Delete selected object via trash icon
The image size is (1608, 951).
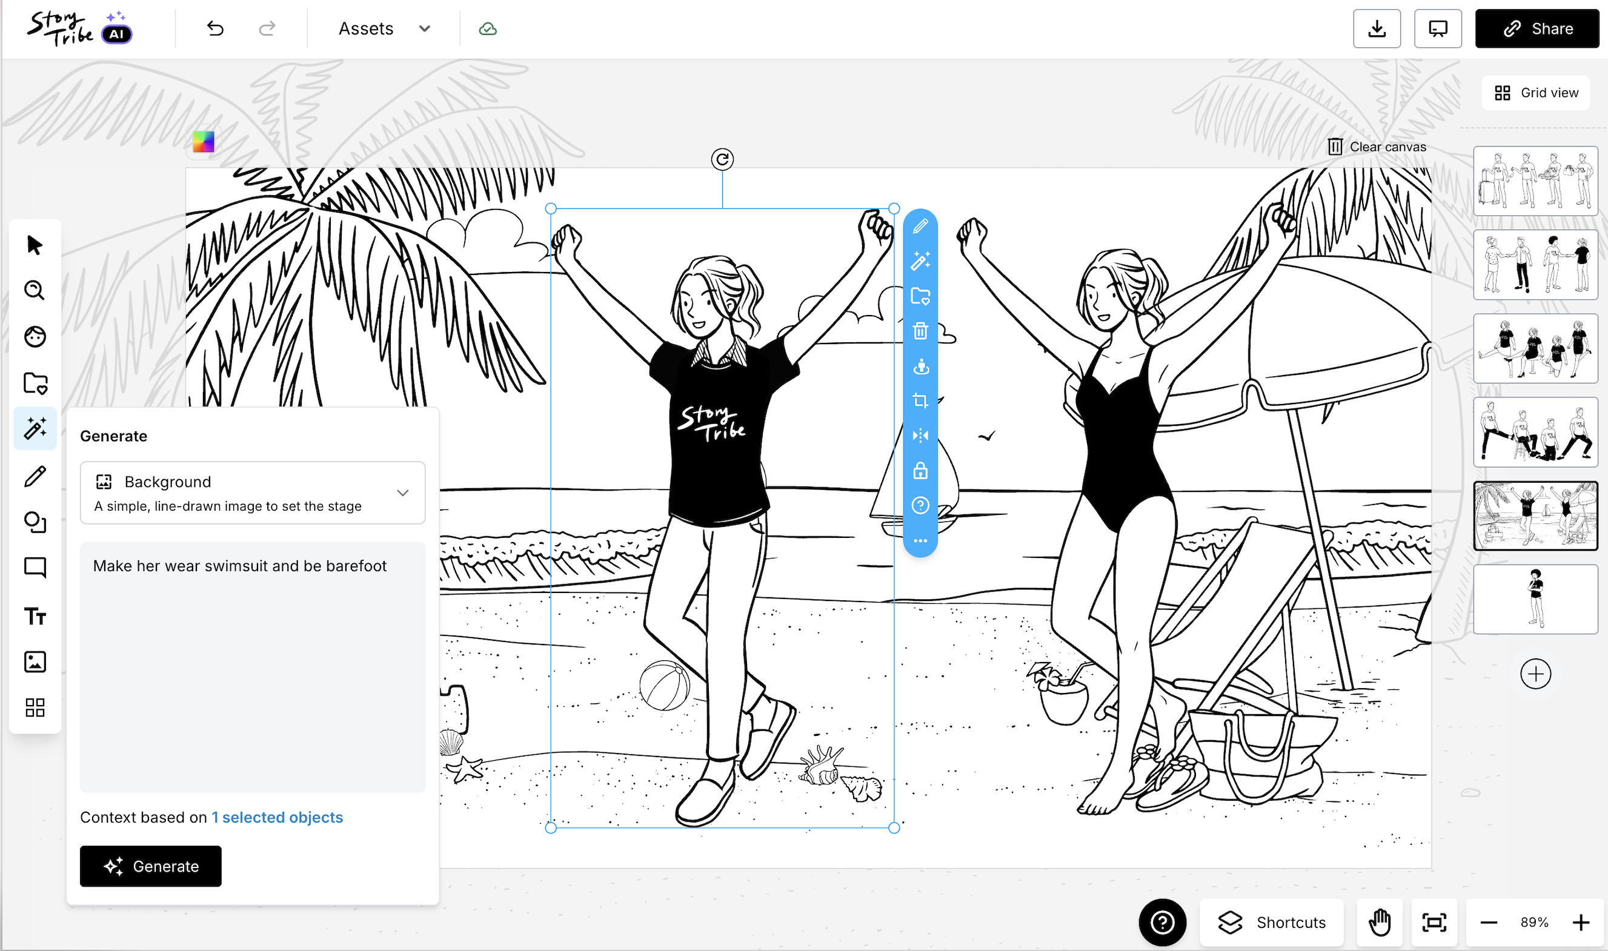[x=920, y=331]
